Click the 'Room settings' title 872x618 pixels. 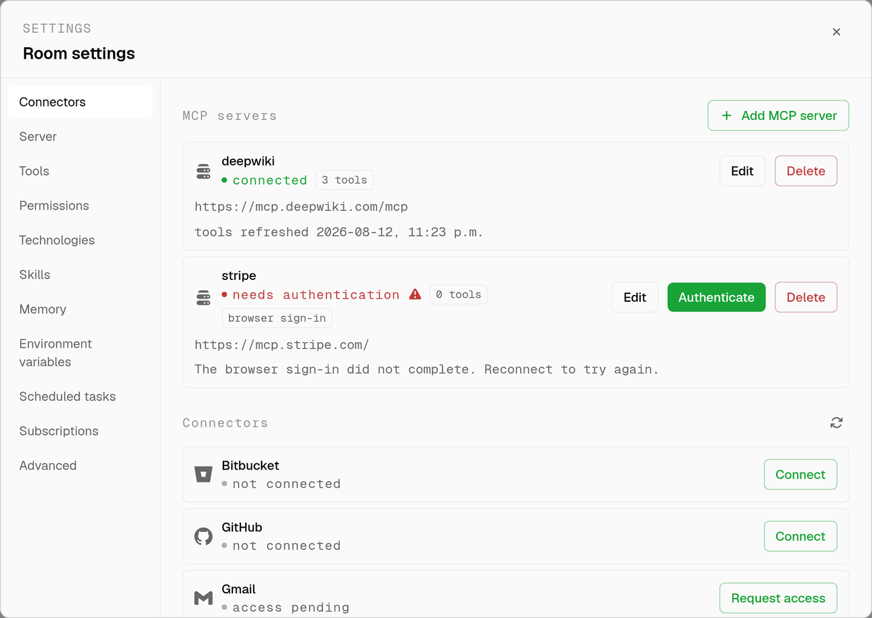79,53
